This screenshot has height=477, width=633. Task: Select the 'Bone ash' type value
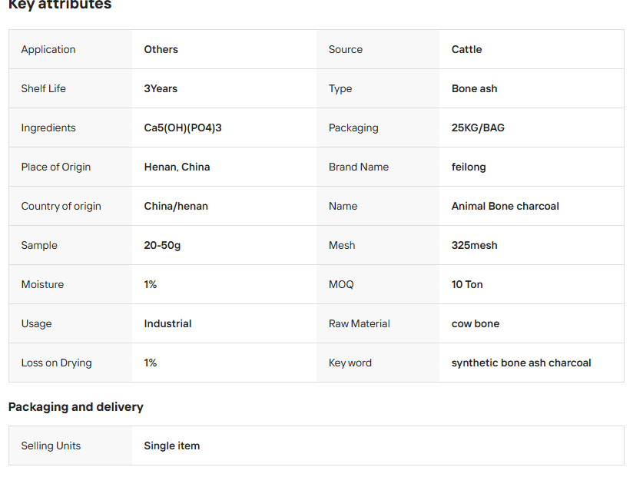tap(474, 88)
